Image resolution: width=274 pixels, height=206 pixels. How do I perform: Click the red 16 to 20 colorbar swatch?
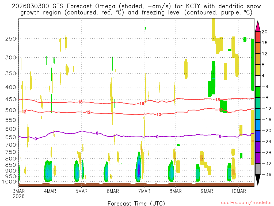pos(258,37)
